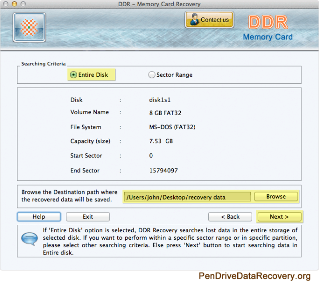Click the DDR checkered logo icon
The height and width of the screenshot is (281, 319).
pyautogui.click(x=29, y=27)
